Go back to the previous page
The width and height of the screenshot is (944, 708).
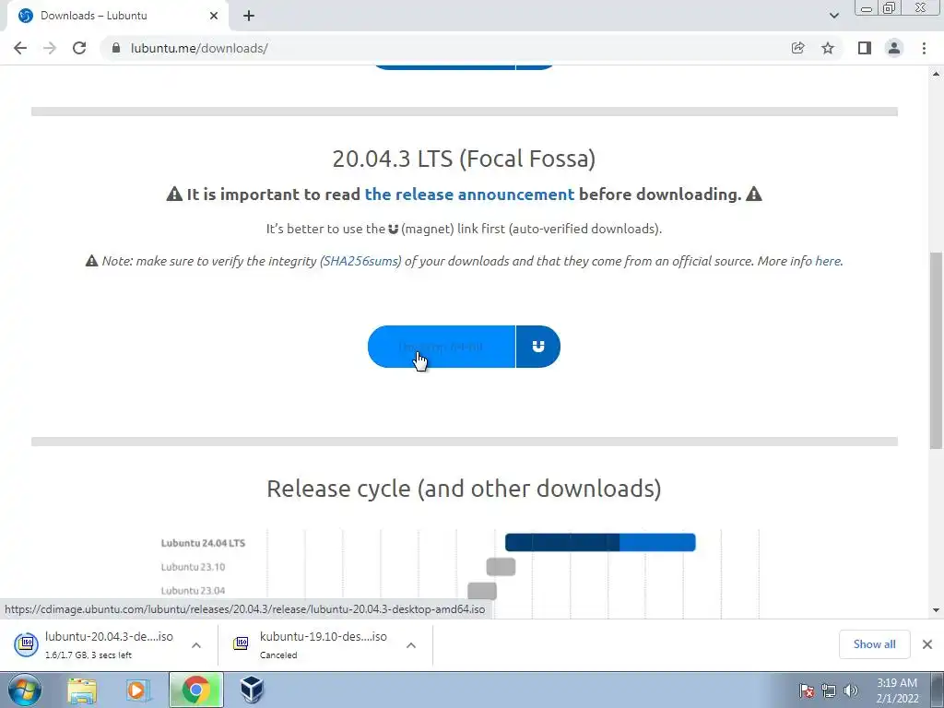coord(20,48)
